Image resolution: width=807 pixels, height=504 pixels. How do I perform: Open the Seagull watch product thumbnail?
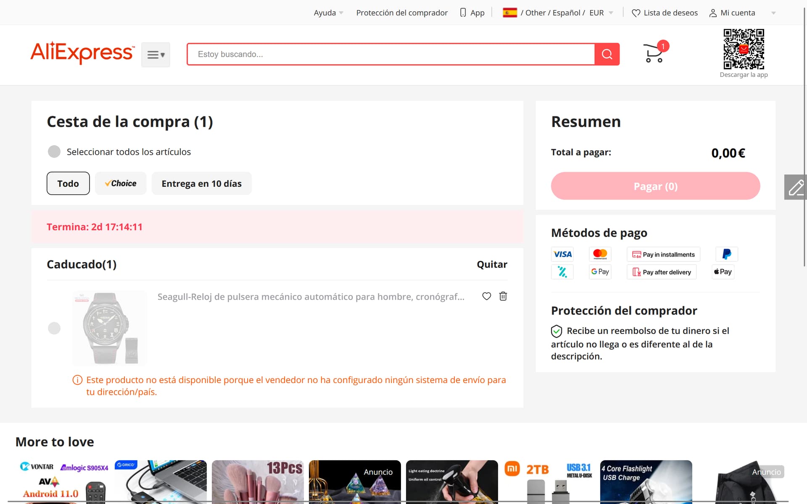pyautogui.click(x=110, y=328)
